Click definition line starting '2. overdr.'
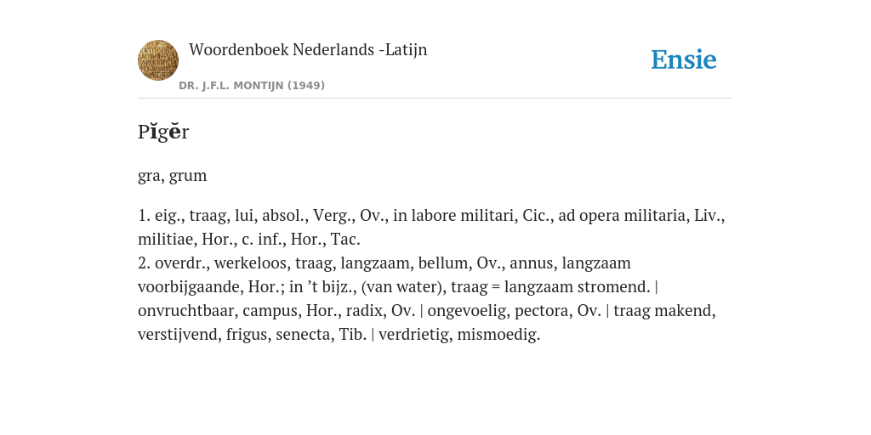871x435 pixels. point(384,263)
